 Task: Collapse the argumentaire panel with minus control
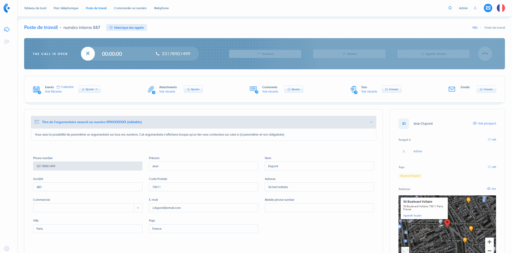pyautogui.click(x=371, y=122)
